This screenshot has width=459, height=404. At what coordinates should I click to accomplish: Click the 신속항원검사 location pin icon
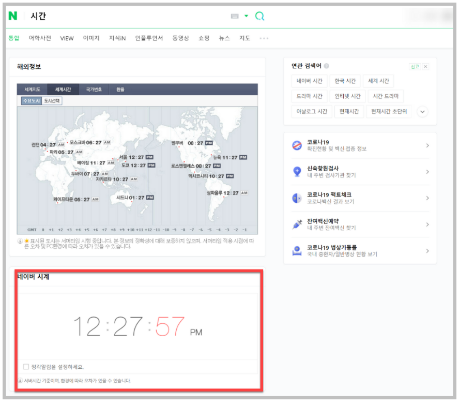pyautogui.click(x=297, y=172)
